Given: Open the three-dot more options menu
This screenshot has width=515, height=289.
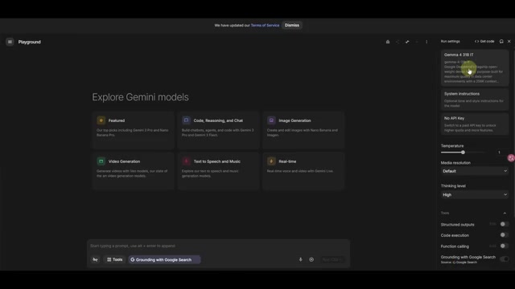Looking at the screenshot, I should pos(426,42).
